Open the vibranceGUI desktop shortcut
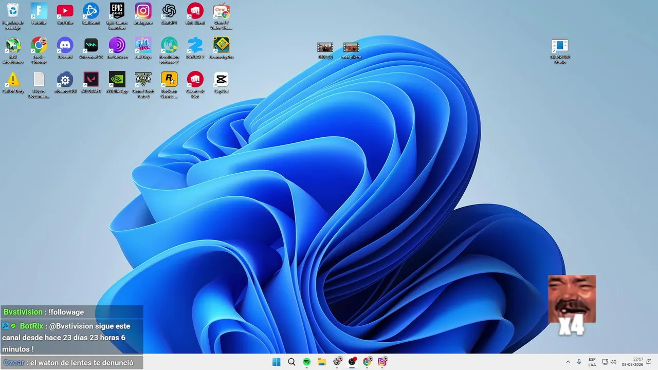 (x=65, y=83)
